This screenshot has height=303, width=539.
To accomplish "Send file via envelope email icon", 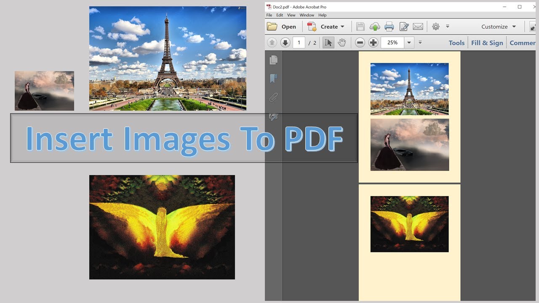I will 418,27.
